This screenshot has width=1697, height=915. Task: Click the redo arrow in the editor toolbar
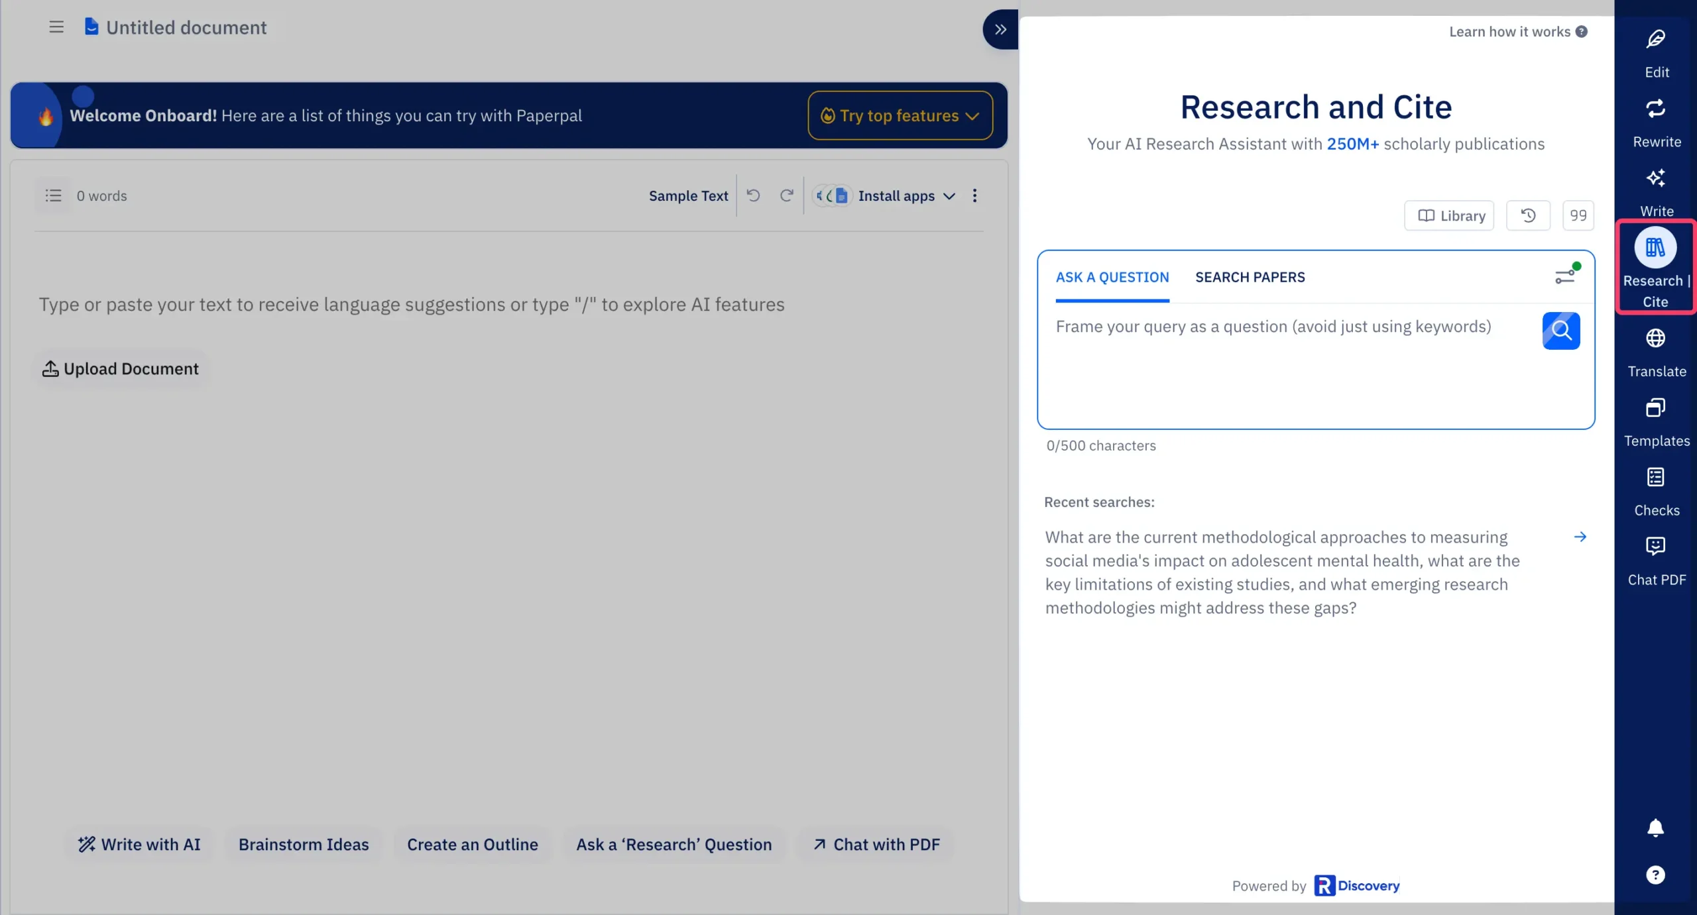[786, 195]
